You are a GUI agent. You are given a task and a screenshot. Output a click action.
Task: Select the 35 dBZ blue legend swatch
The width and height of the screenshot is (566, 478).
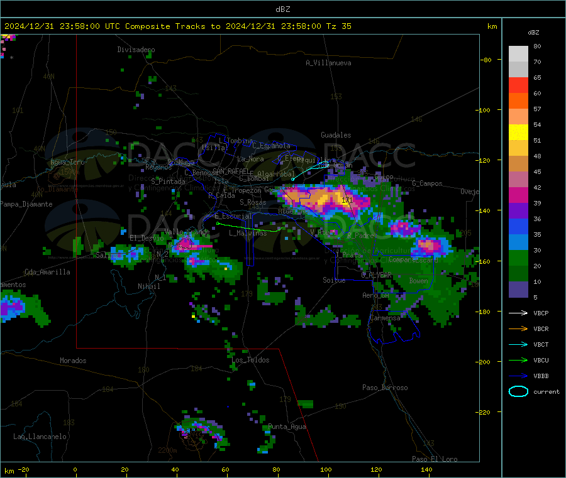(518, 226)
